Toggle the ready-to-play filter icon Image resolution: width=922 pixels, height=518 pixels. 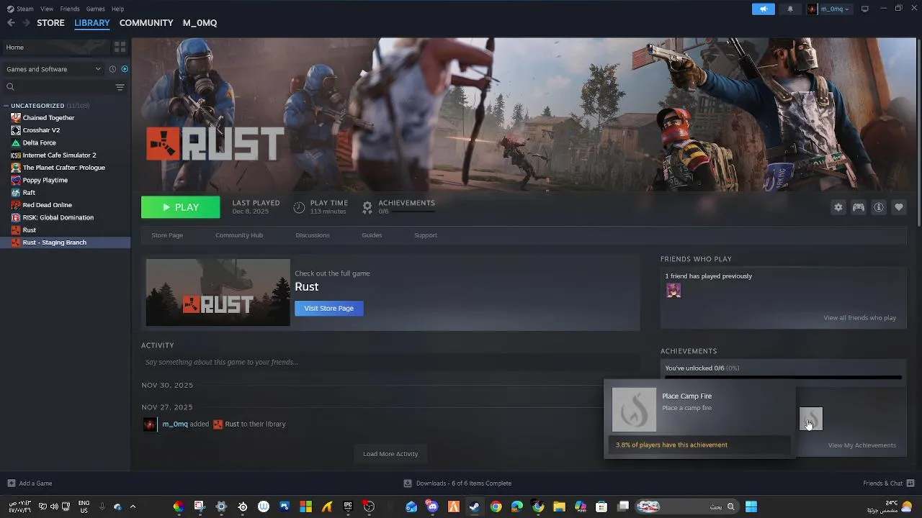[x=125, y=69]
